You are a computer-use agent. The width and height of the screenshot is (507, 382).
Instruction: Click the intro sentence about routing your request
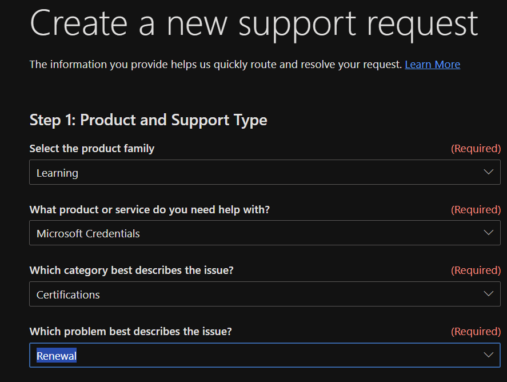(x=215, y=65)
